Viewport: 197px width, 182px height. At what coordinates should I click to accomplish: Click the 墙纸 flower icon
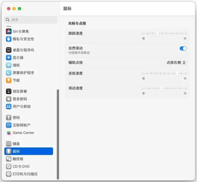[9, 65]
